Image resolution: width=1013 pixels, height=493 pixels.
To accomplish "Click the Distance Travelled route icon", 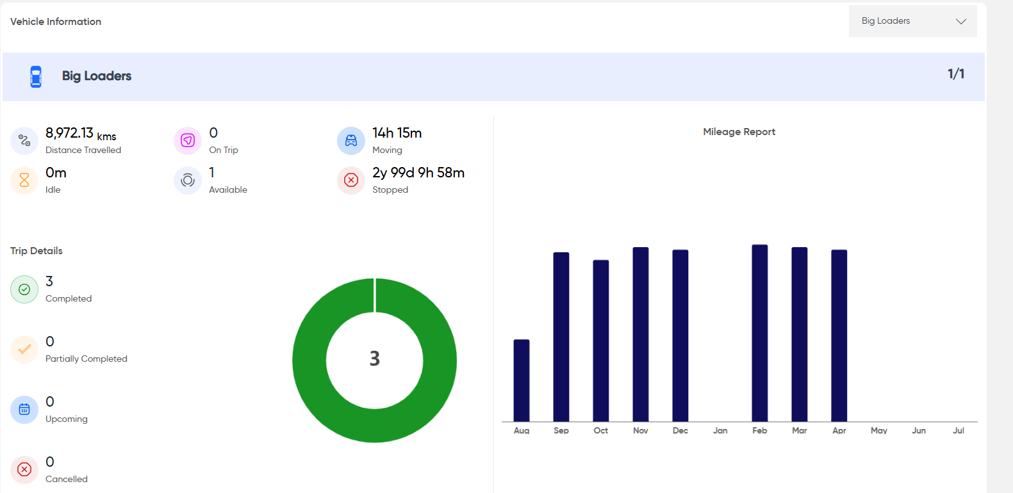I will 24,140.
